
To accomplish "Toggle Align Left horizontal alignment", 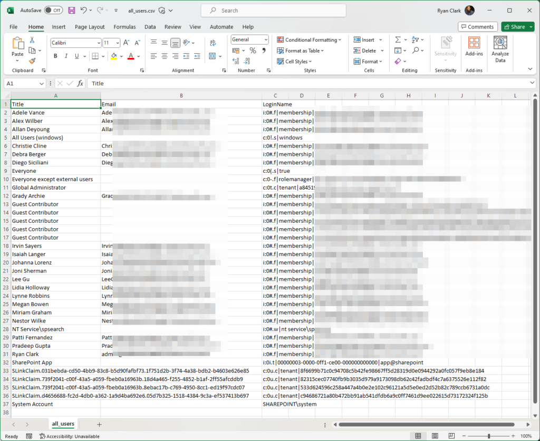I will pos(154,56).
